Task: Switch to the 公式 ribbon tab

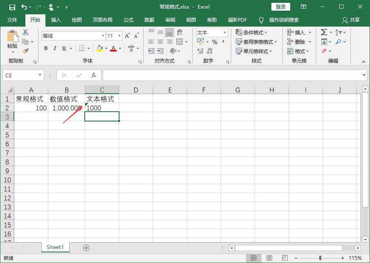Action: (x=129, y=20)
